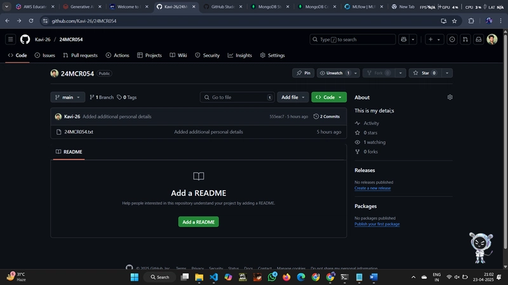This screenshot has width=508, height=285.
Task: Edit repository details with gear icon
Action: [x=450, y=97]
